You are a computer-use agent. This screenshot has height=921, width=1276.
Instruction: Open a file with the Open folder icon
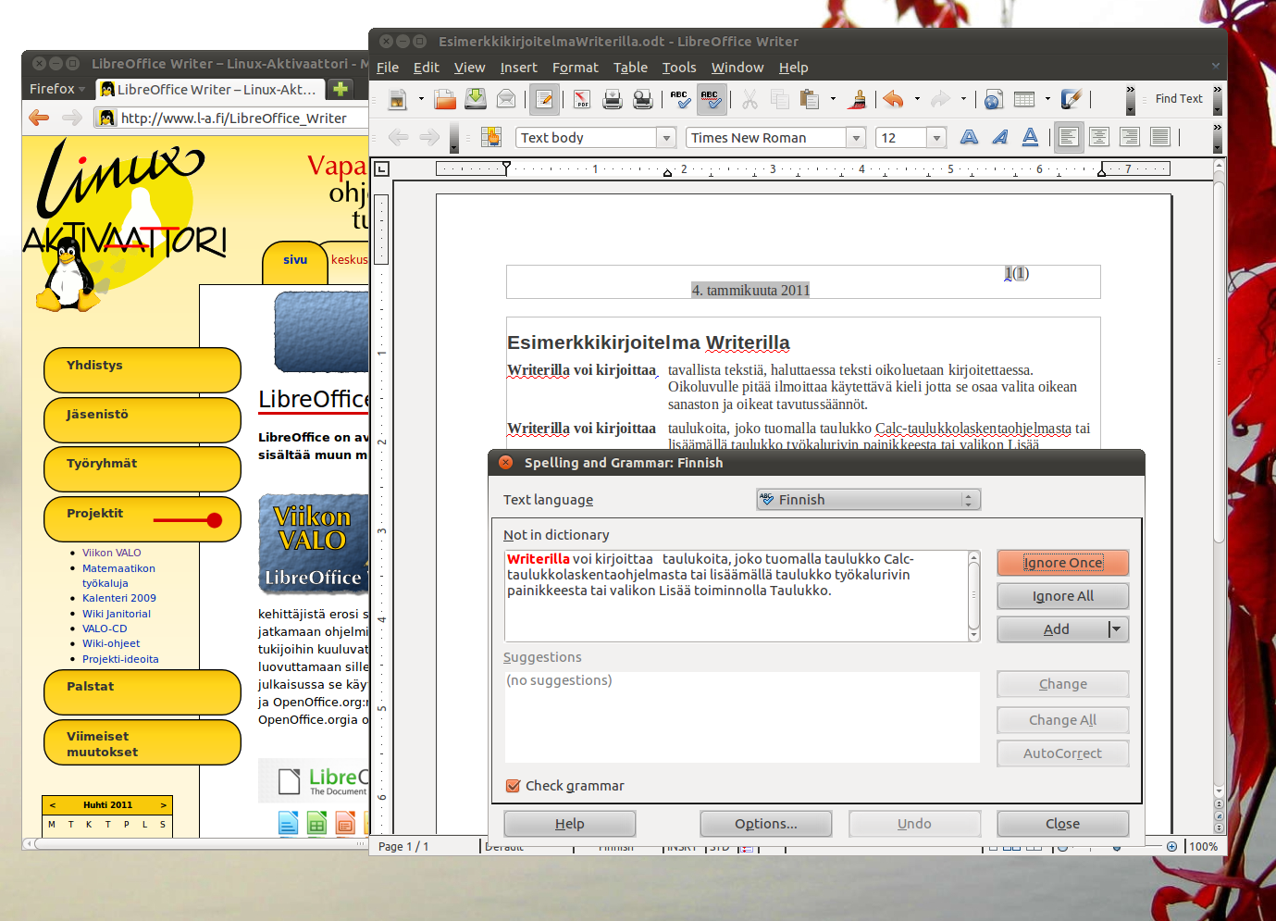[x=445, y=99]
